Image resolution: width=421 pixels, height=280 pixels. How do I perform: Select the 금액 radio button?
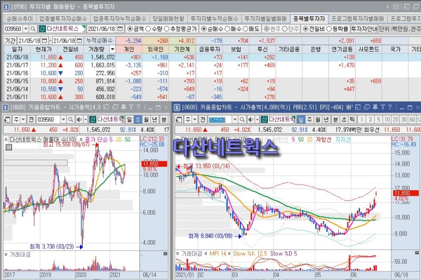coord(130,29)
